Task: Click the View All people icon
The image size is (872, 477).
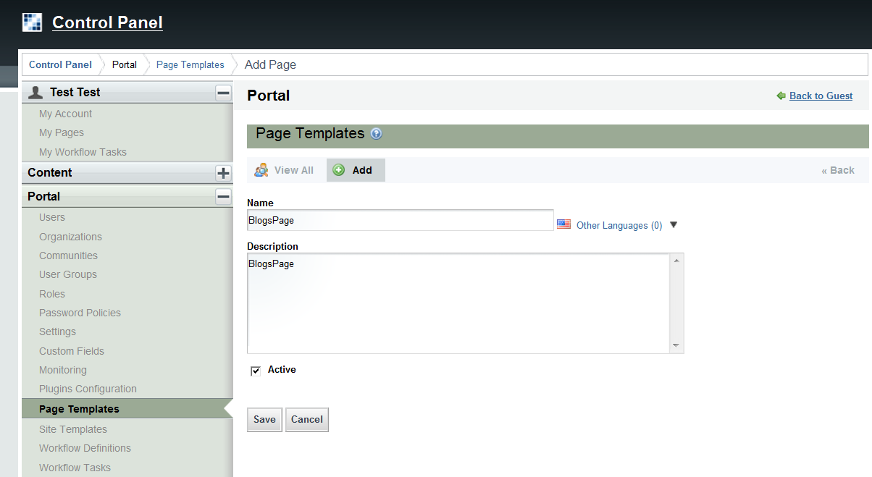Action: point(261,170)
